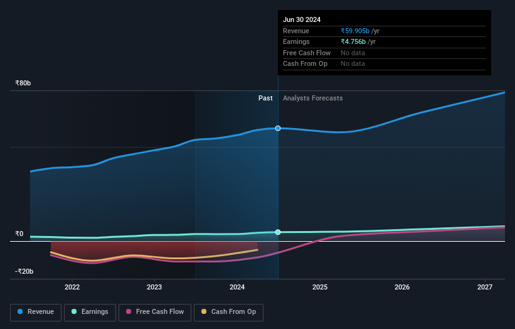This screenshot has width=515, height=329.
Task: Click the -₹20b y-axis label
Action: (x=24, y=271)
